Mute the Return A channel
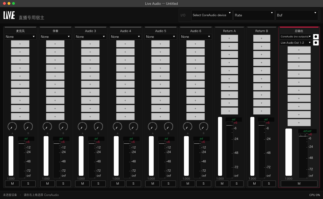 pyautogui.click(x=222, y=184)
